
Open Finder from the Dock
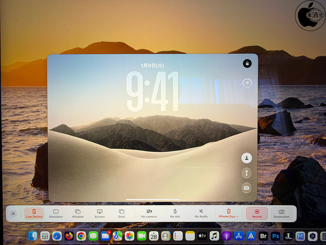pos(33,236)
